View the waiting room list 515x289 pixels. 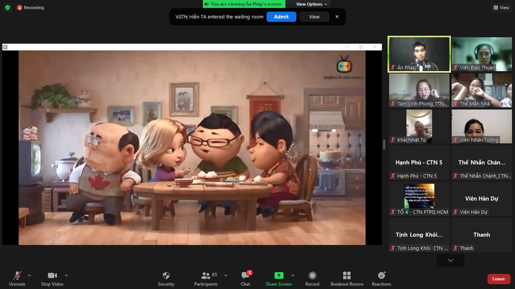point(314,17)
